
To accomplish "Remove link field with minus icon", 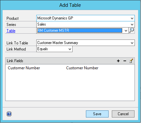I will coord(125,61).
